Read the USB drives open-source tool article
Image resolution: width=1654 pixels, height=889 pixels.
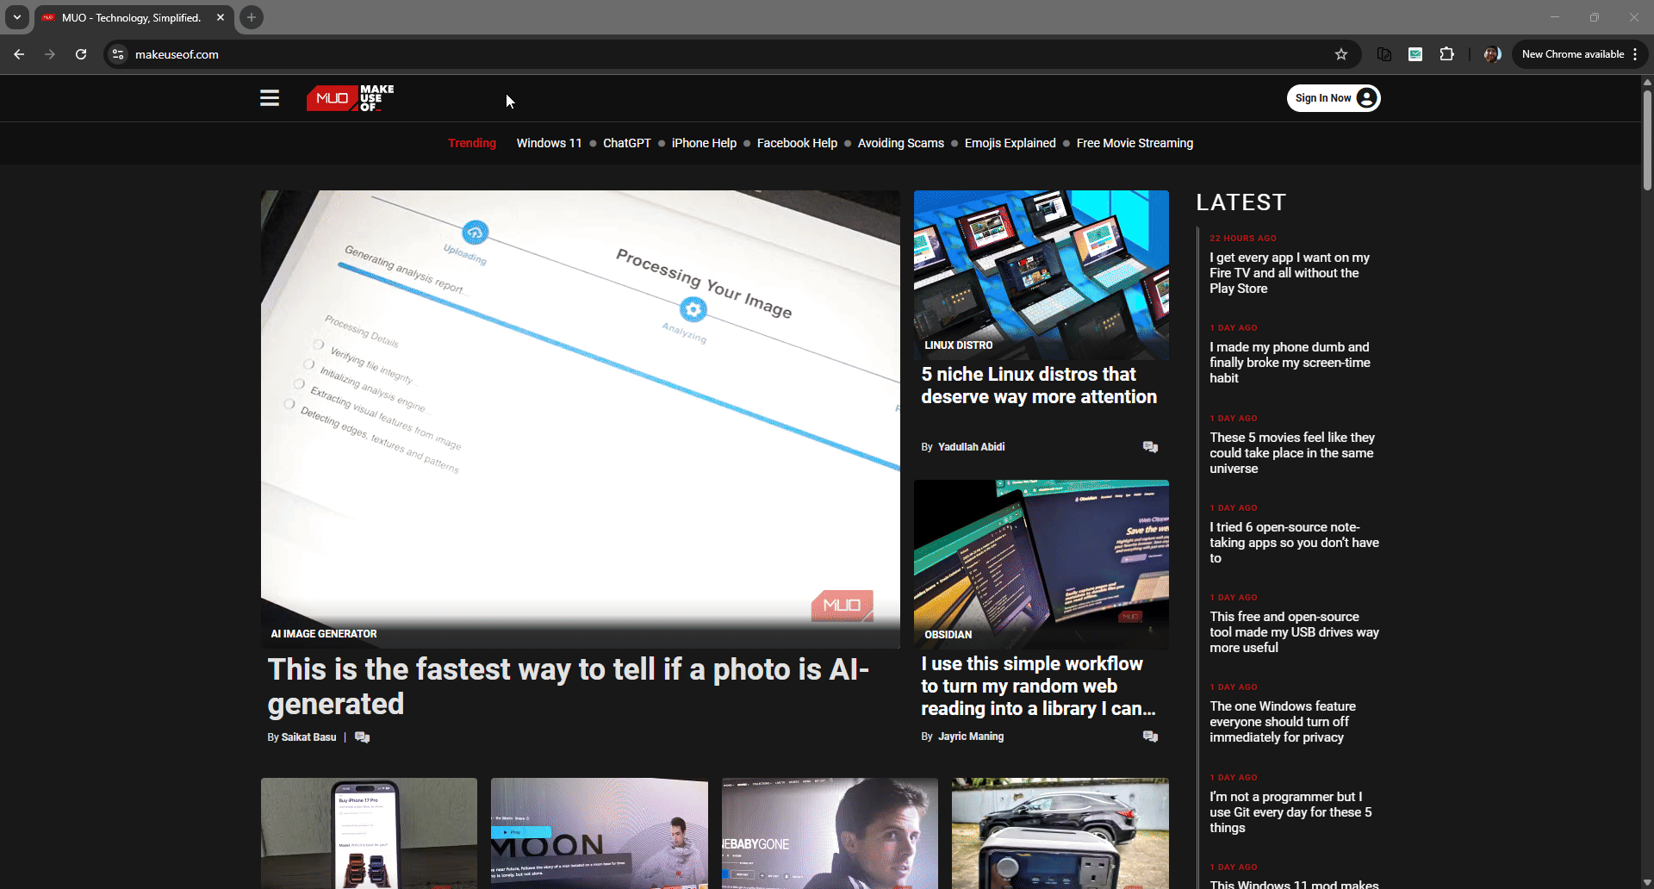click(1294, 632)
